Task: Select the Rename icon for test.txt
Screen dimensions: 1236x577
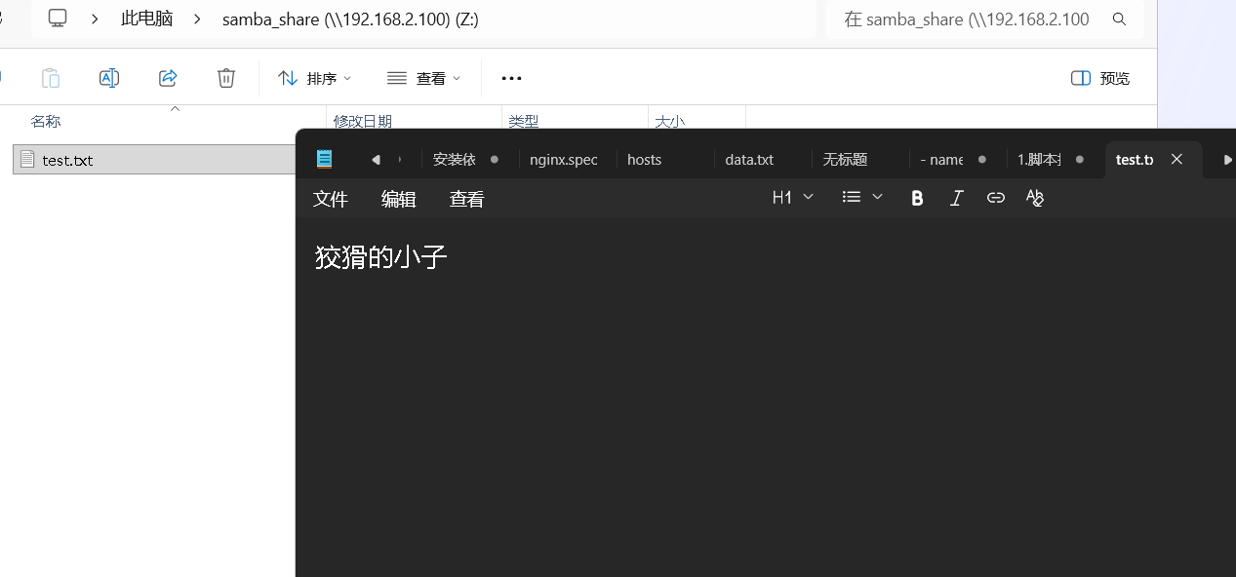Action: [x=108, y=78]
